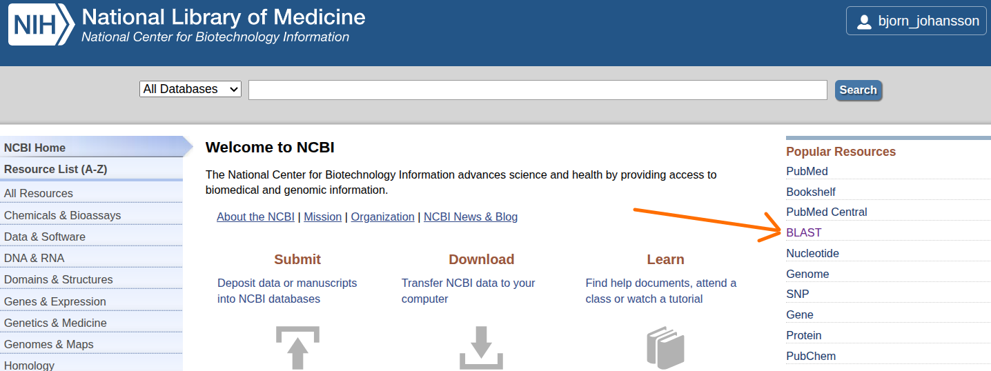Open the NCBI News & Blog link
Viewport: 991px width, 371px height.
[x=470, y=217]
